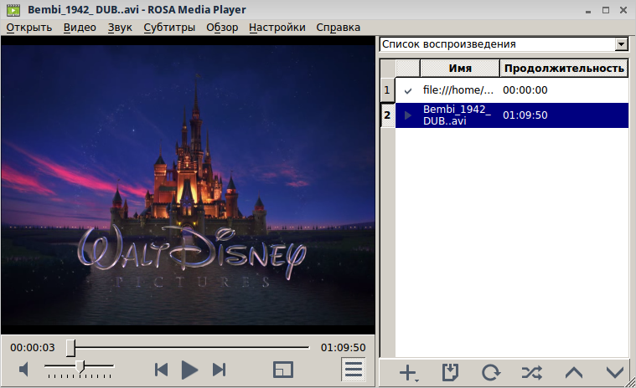Mute audio with the speaker icon
636x388 pixels.
(24, 370)
